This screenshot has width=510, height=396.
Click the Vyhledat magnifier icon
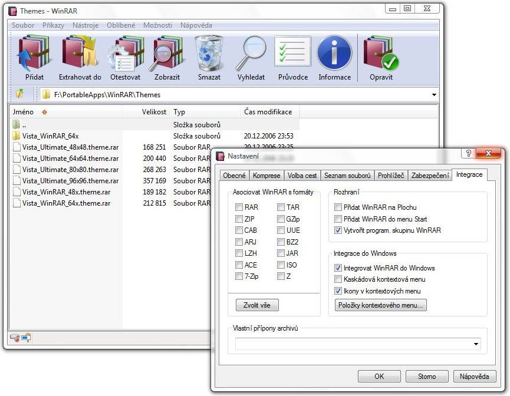pyautogui.click(x=251, y=53)
